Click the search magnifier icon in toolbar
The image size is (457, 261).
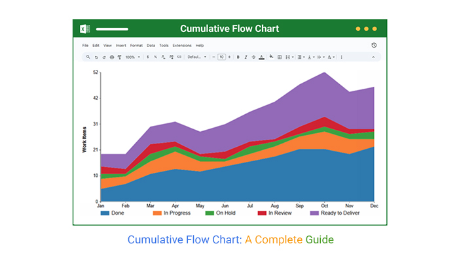pos(88,57)
